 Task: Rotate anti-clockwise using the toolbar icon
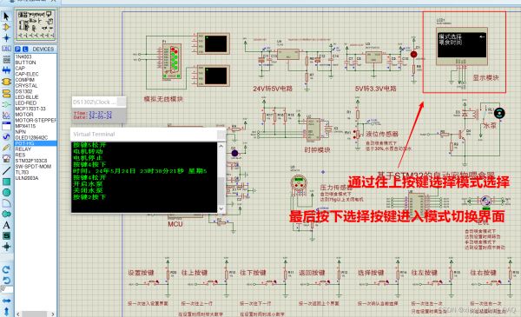pyautogui.click(x=6, y=281)
